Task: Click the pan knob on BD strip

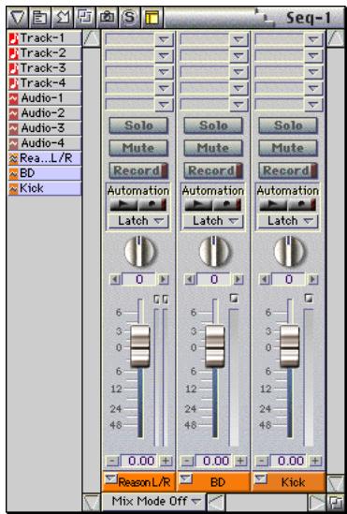Action: click(215, 252)
